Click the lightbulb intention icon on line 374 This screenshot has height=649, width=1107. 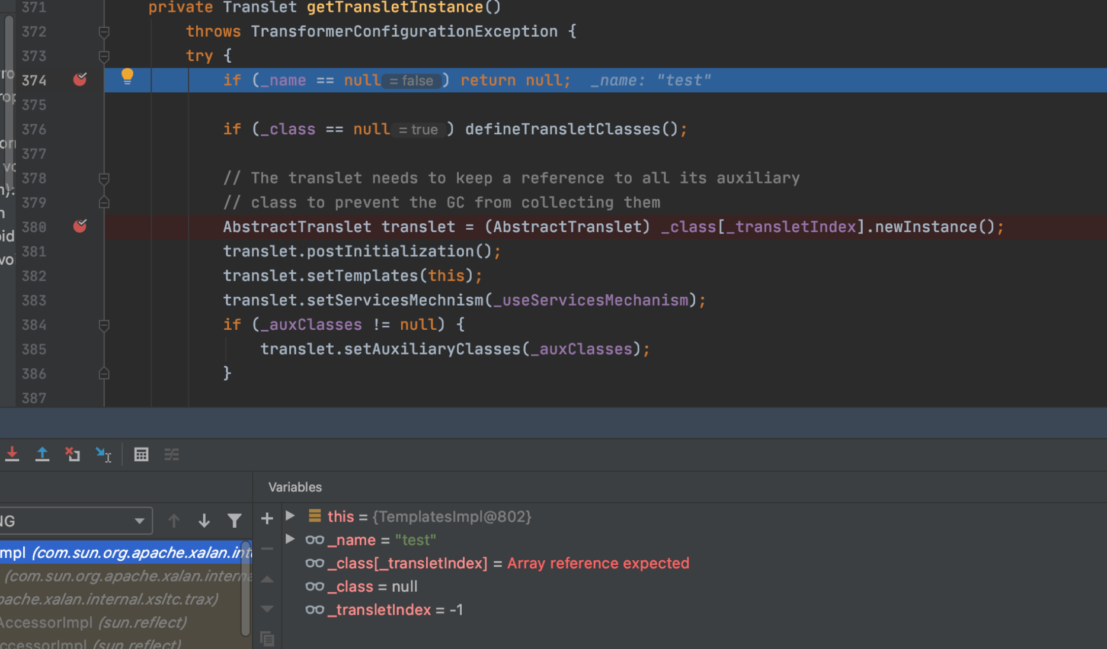click(x=127, y=76)
